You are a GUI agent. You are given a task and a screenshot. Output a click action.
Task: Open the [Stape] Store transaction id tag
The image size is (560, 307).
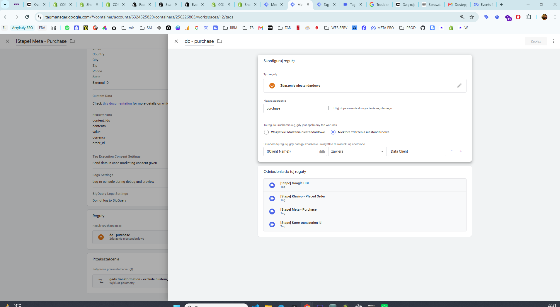365,225
